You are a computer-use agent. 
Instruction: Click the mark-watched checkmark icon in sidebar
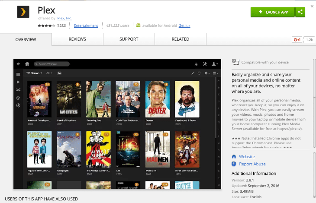(18, 98)
